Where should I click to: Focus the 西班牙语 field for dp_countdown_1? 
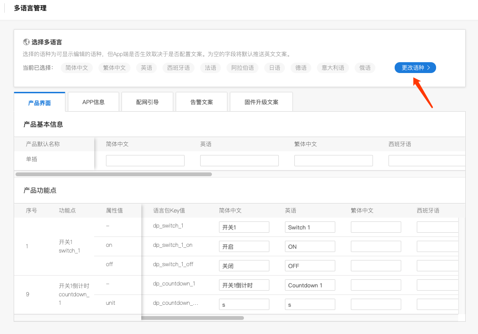tap(438, 285)
